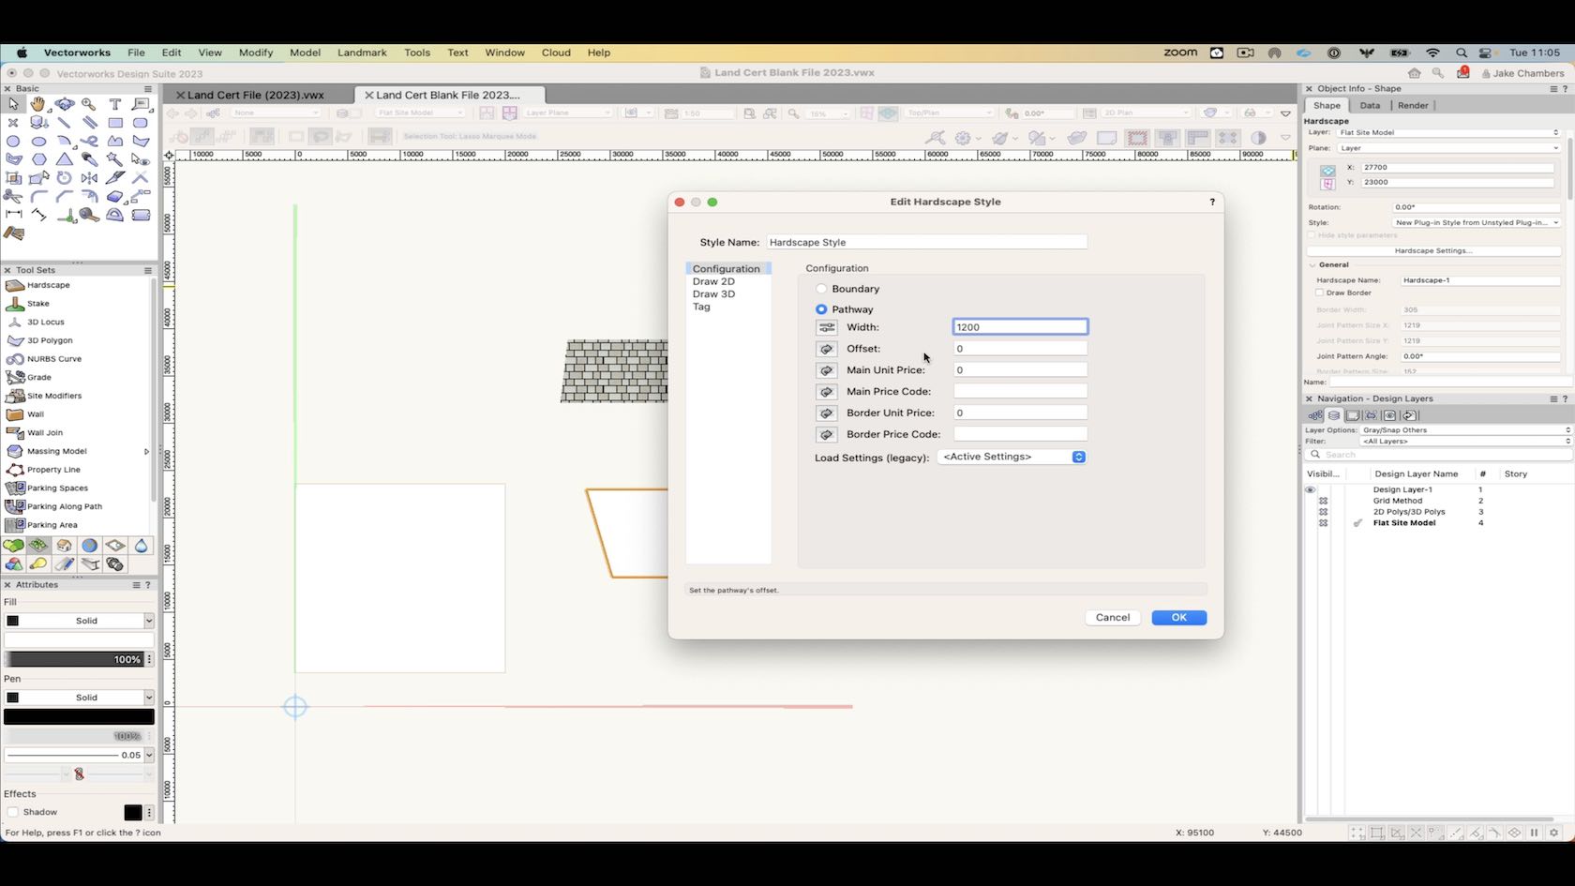
Task: Enable the Shadow checkbox under Effects
Action: pos(15,812)
